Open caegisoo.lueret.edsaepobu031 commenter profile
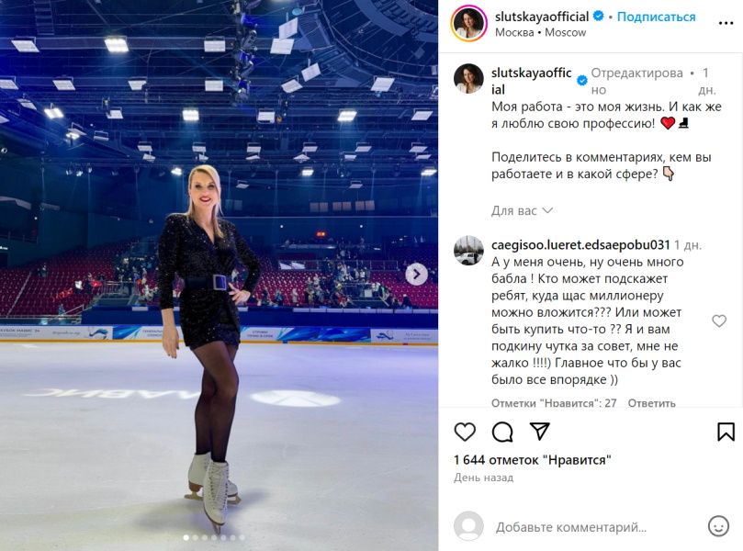743x551 pixels. [x=580, y=245]
